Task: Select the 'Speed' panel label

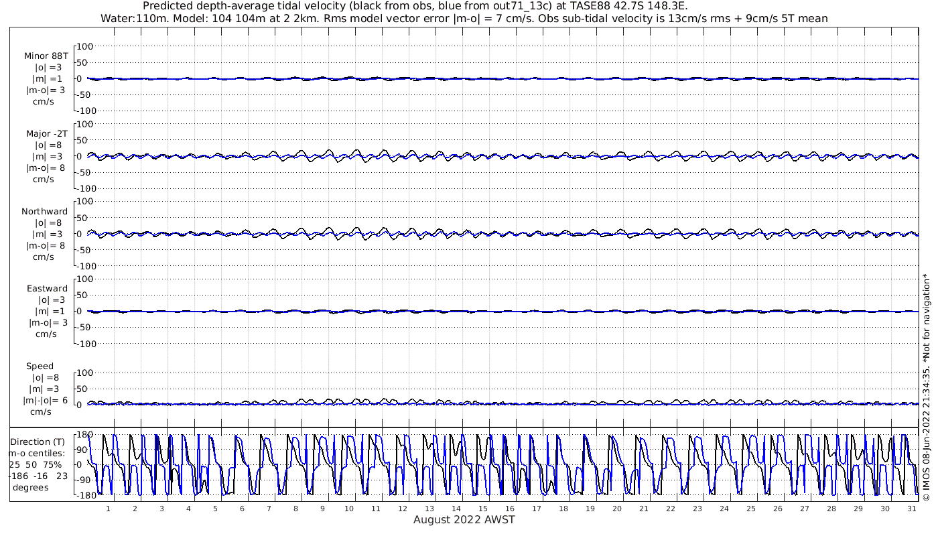Action: pos(40,366)
